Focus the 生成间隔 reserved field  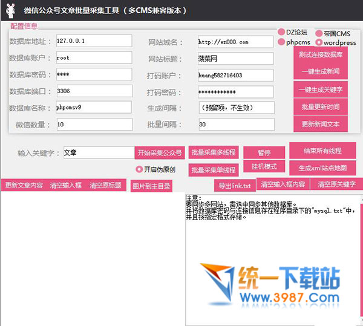[237, 108]
